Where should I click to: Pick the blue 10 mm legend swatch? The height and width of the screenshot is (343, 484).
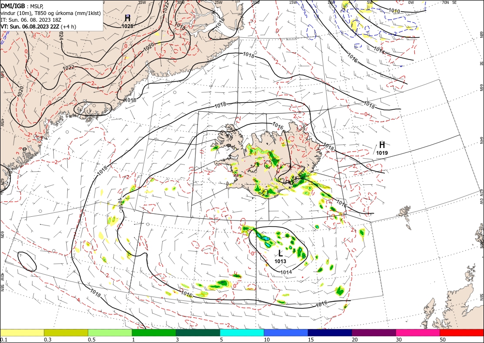click(286, 332)
